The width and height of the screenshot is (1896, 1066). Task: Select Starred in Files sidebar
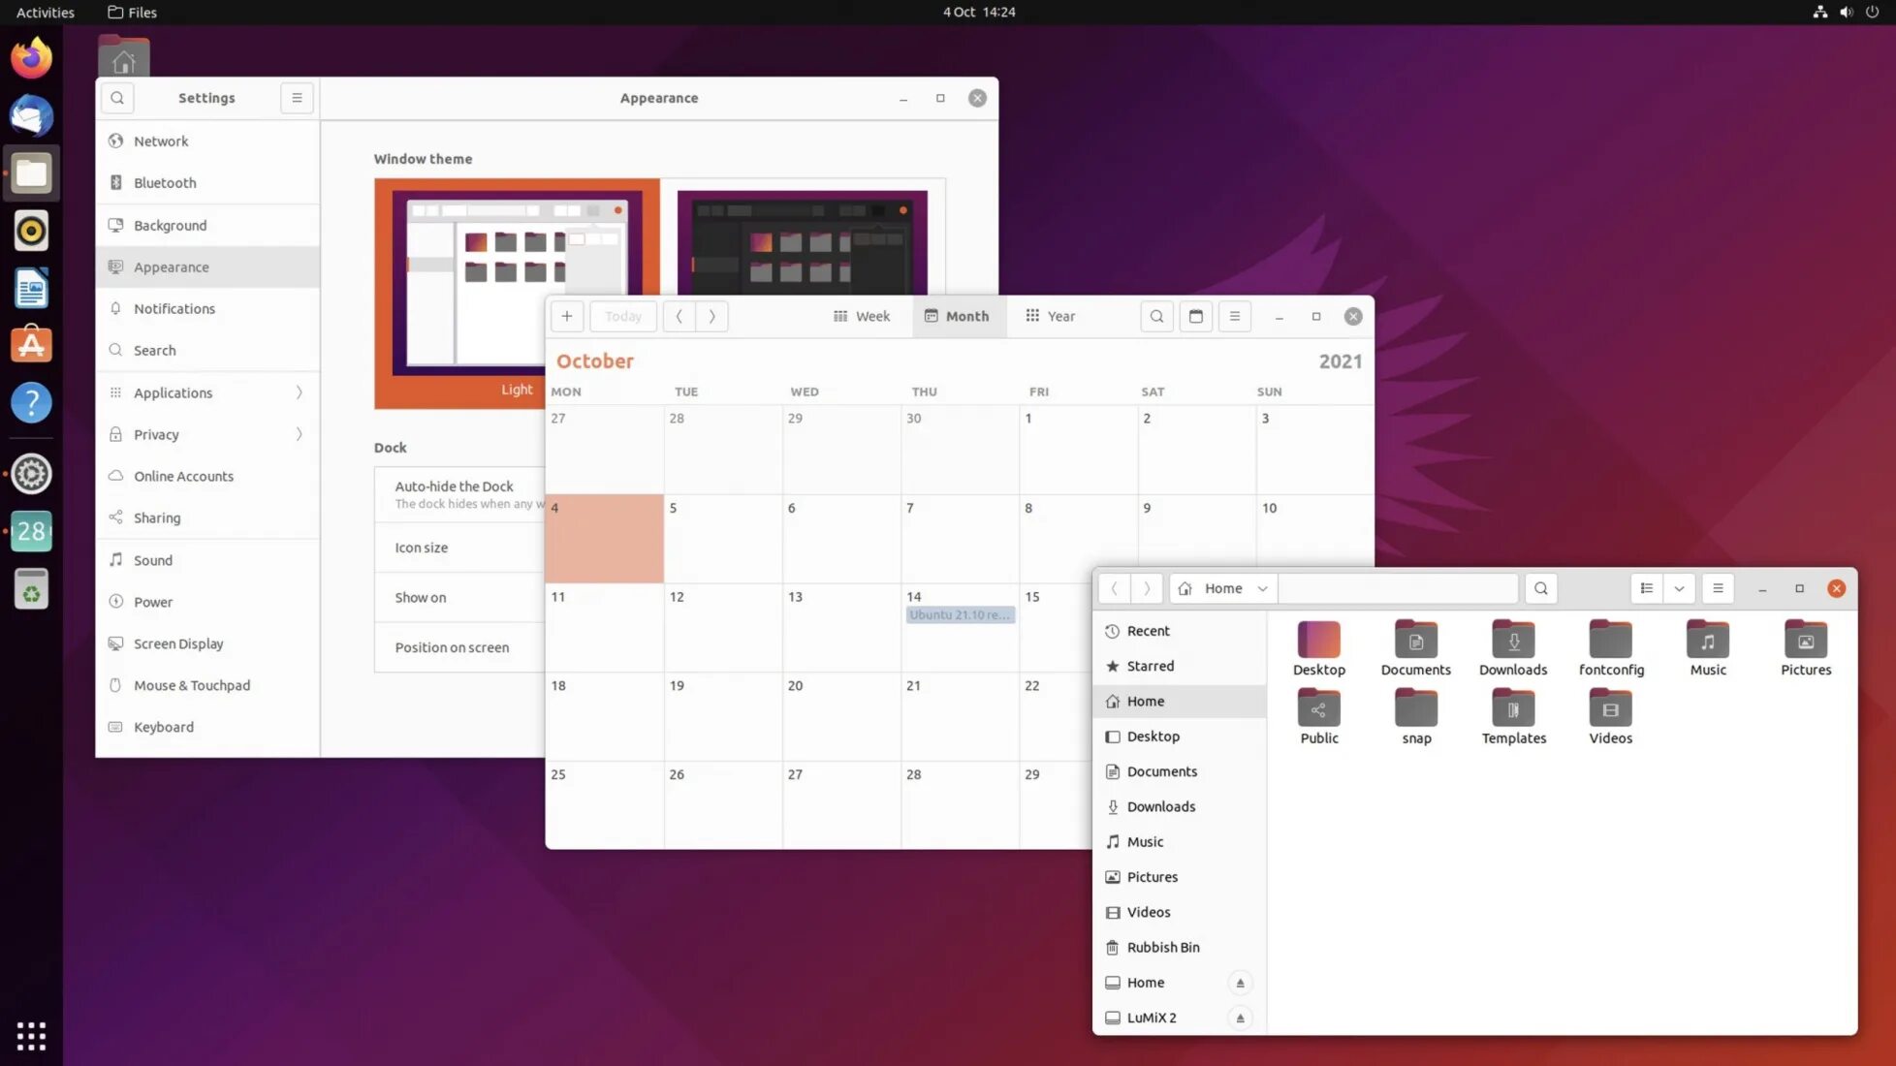click(1150, 666)
